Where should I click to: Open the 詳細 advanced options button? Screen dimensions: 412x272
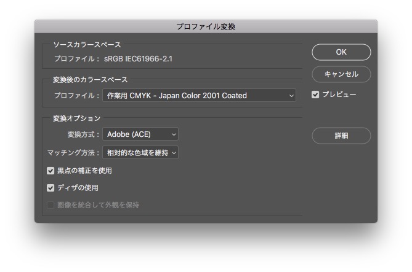[x=341, y=136]
